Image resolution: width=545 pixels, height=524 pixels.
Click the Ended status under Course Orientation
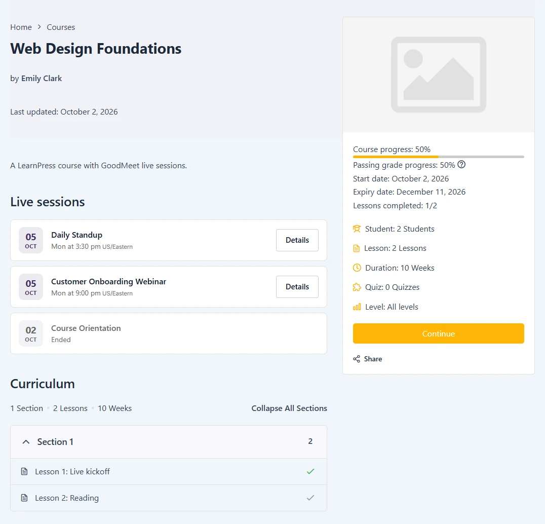click(61, 340)
